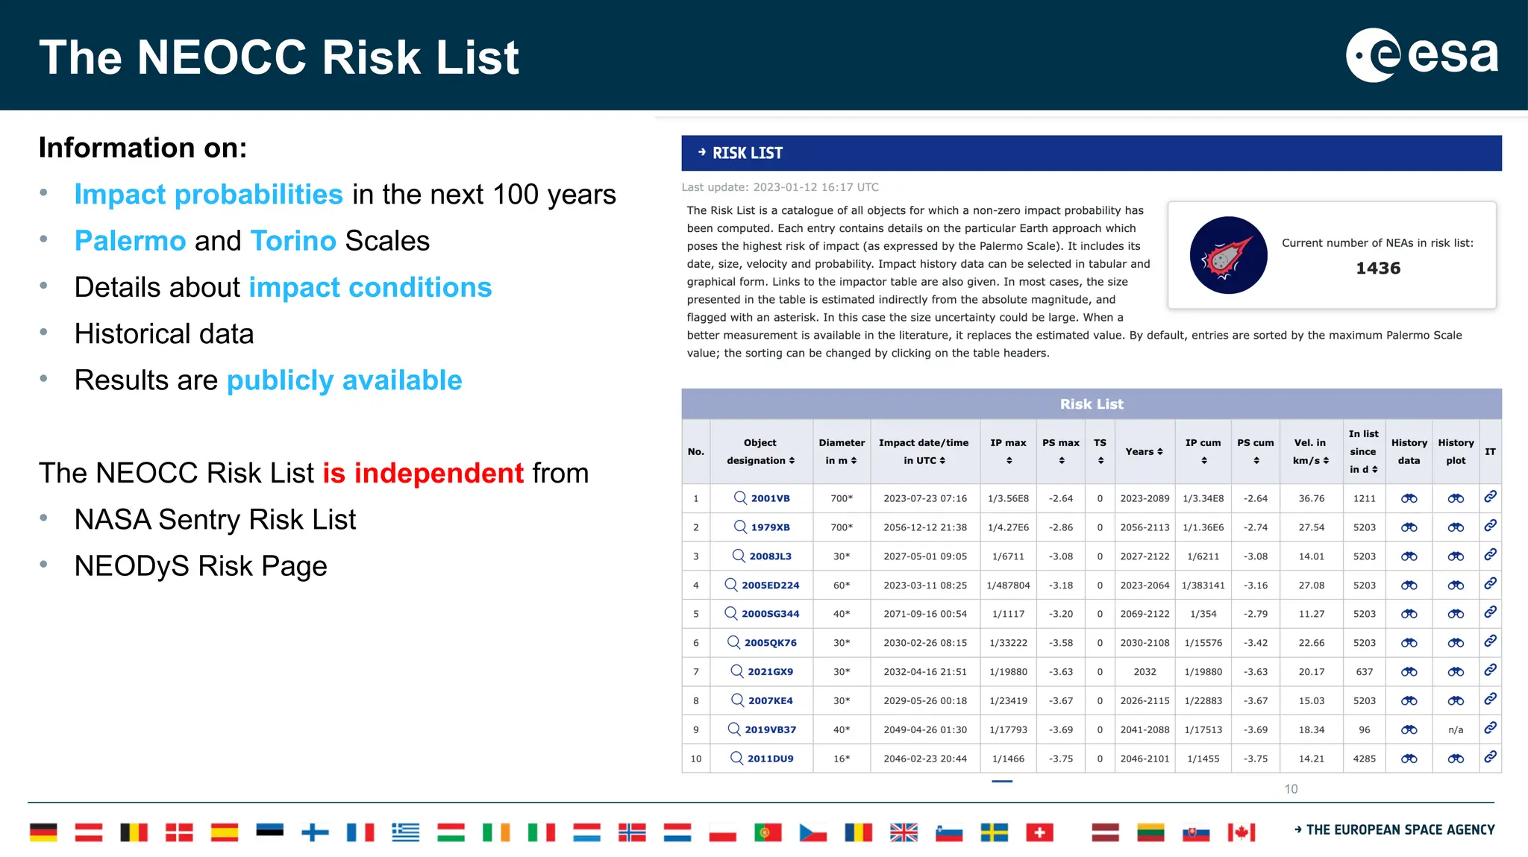Click the magnifier icon next to 2008JL3

pos(739,556)
